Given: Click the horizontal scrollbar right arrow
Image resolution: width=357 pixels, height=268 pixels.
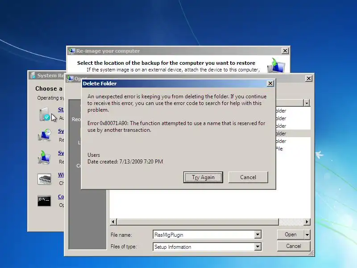Looking at the screenshot, I should [x=307, y=222].
